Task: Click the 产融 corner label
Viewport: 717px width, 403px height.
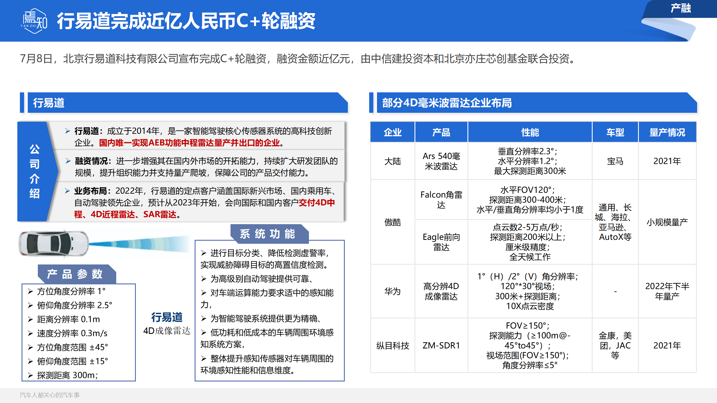Action: (681, 8)
